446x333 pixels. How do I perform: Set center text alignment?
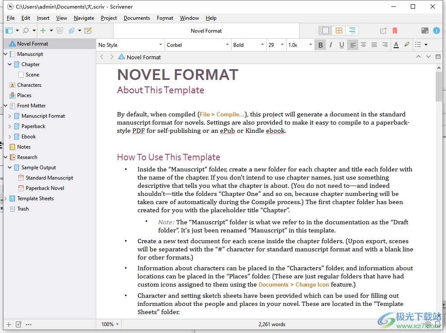(363, 45)
